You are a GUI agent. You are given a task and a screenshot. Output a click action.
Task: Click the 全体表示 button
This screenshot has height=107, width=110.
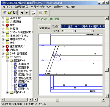click(45, 28)
